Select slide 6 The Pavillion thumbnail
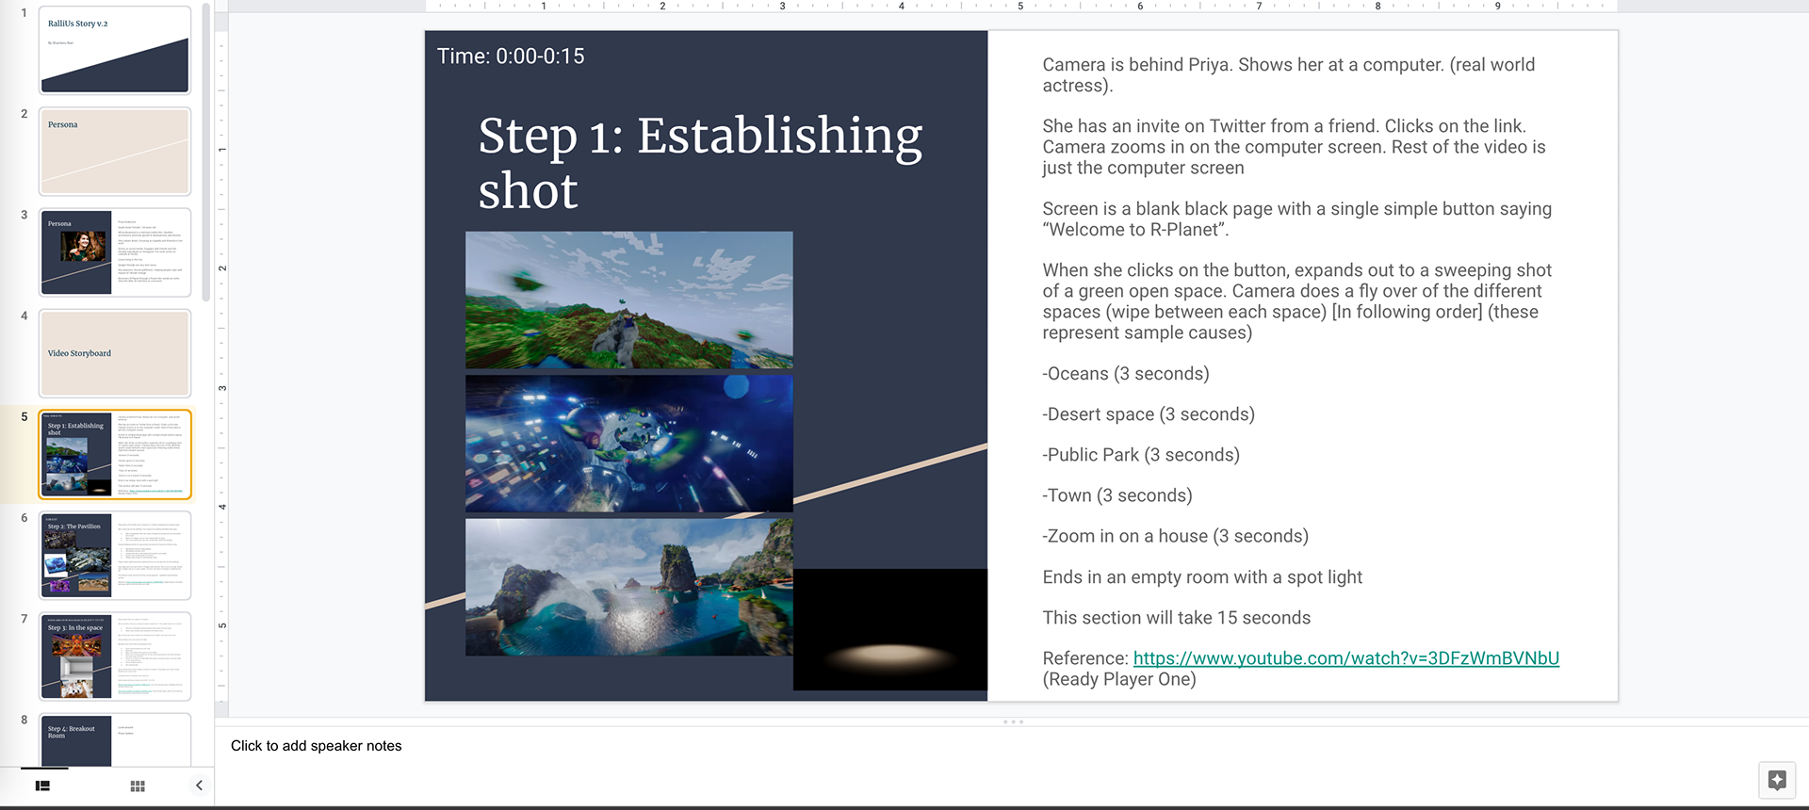 click(x=115, y=555)
